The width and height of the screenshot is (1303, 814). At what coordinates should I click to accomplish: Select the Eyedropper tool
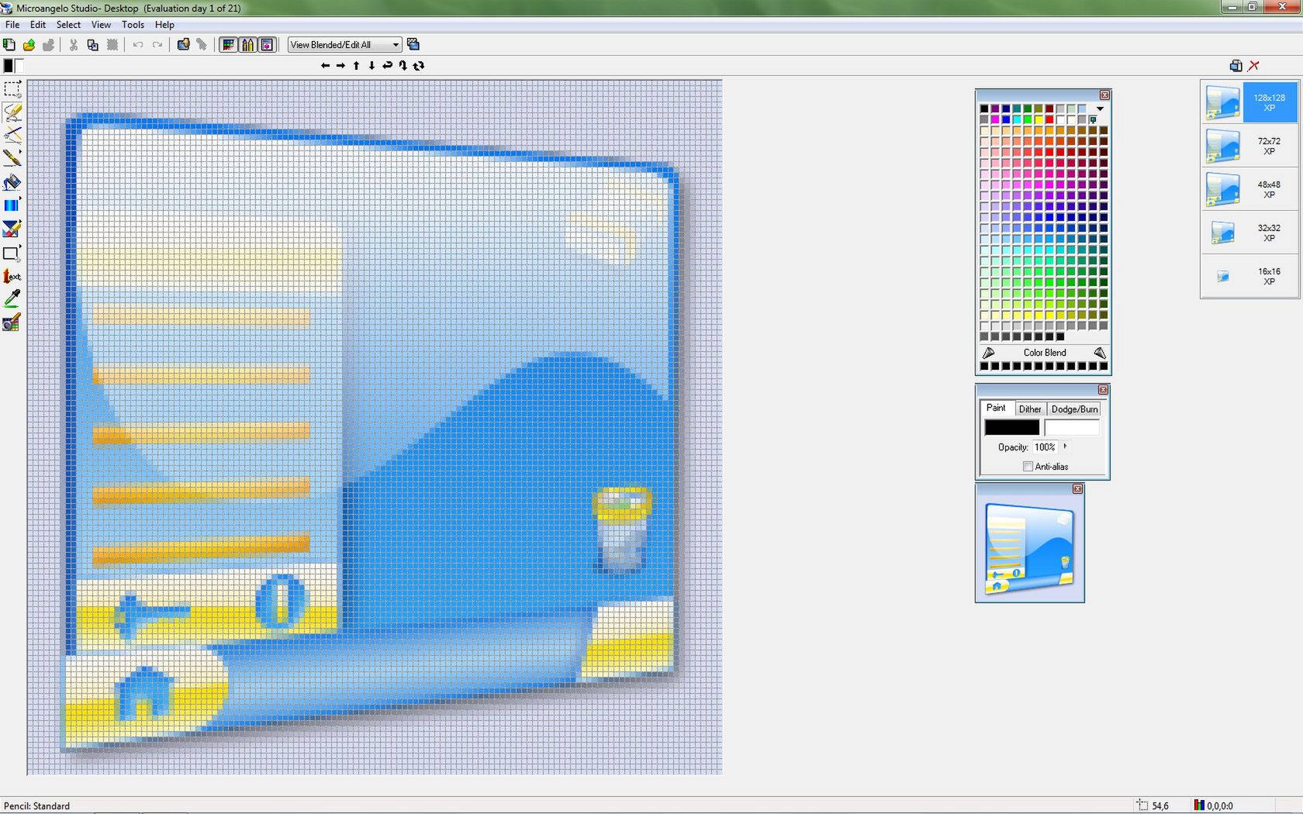coord(13,298)
